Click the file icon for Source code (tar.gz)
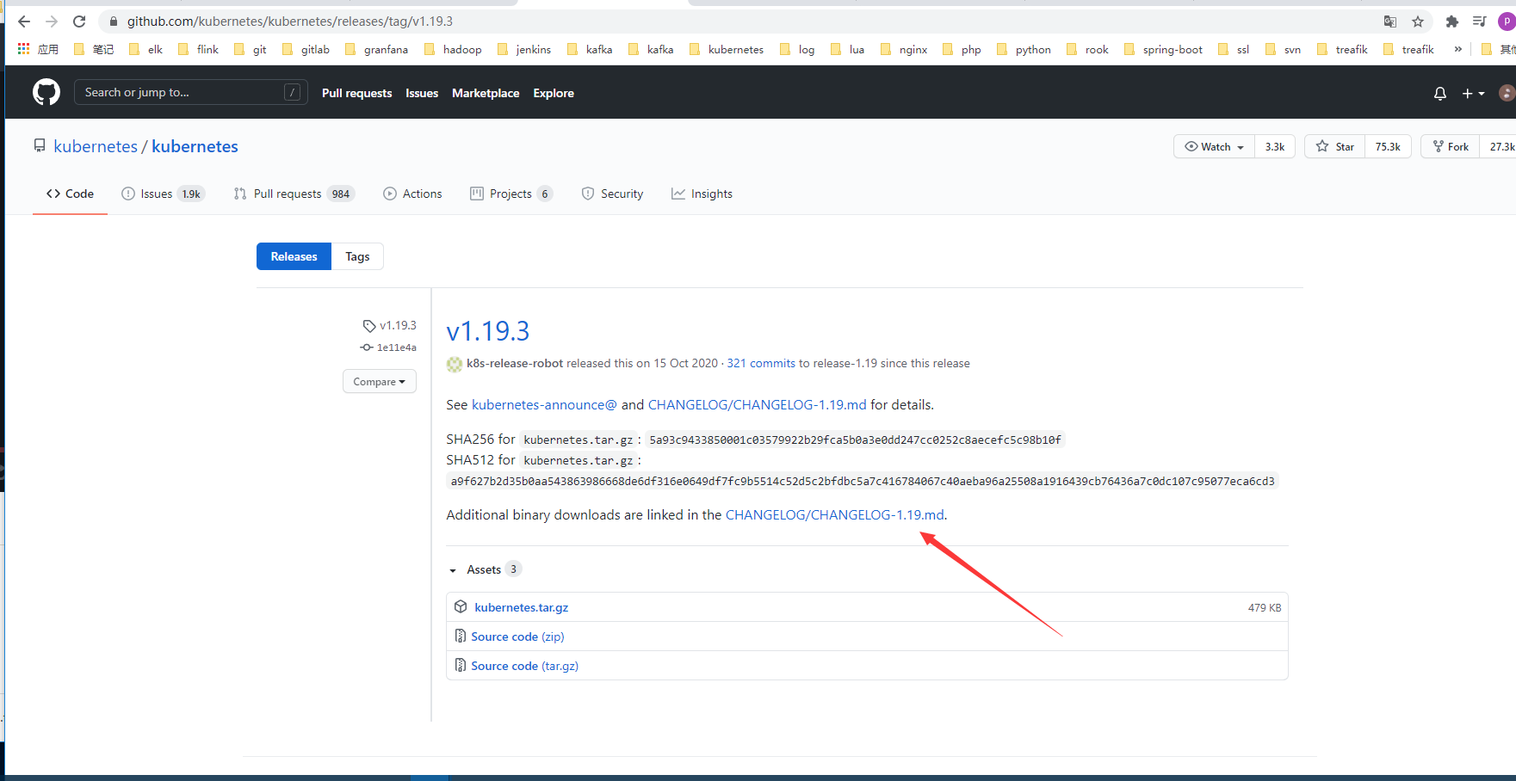Image resolution: width=1516 pixels, height=781 pixels. [x=461, y=665]
